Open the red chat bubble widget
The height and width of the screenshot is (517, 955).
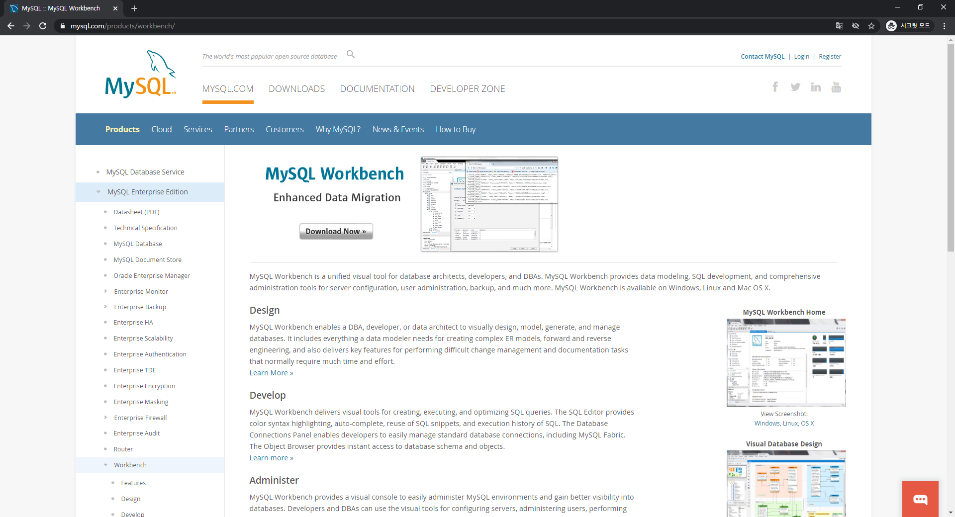pyautogui.click(x=920, y=499)
